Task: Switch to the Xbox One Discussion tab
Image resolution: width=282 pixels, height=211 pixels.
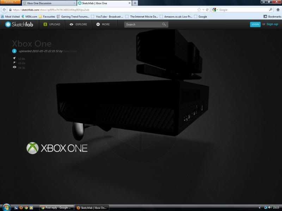Action: tap(49, 3)
